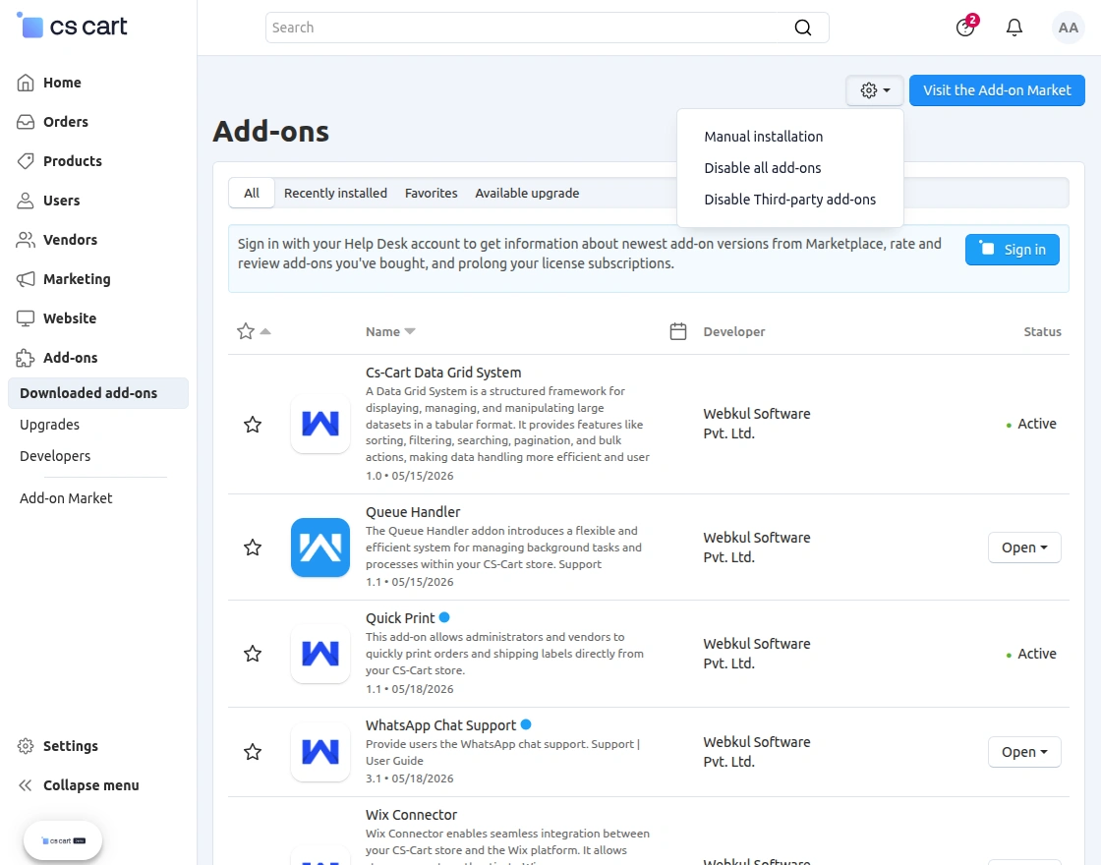Open Downloaded add-ons in sidebar
This screenshot has height=865, width=1101.
[98, 393]
